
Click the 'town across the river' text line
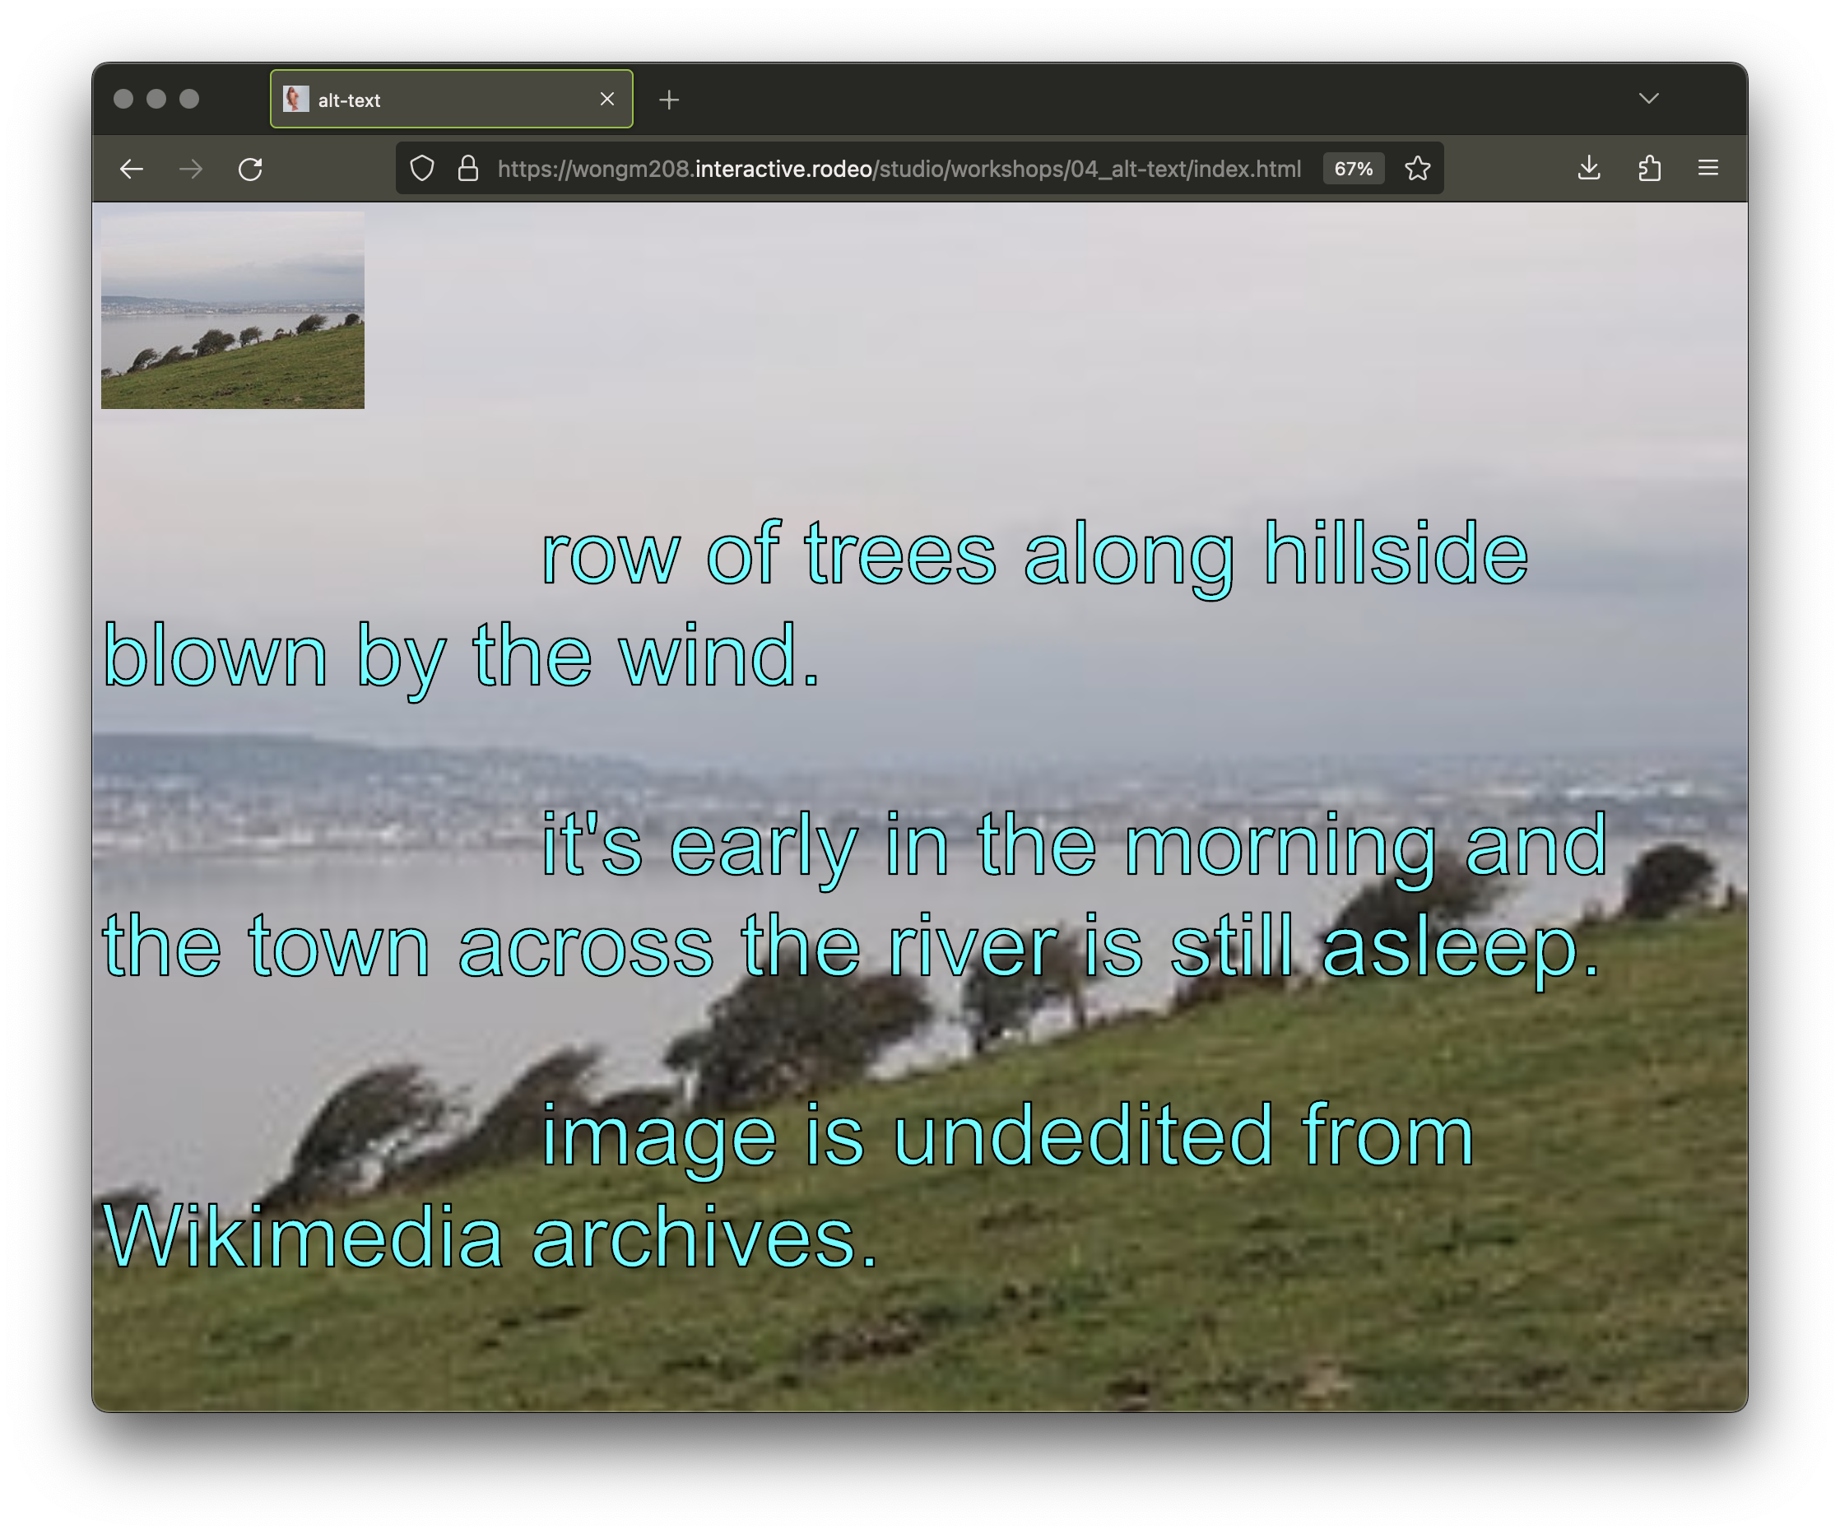(x=850, y=946)
